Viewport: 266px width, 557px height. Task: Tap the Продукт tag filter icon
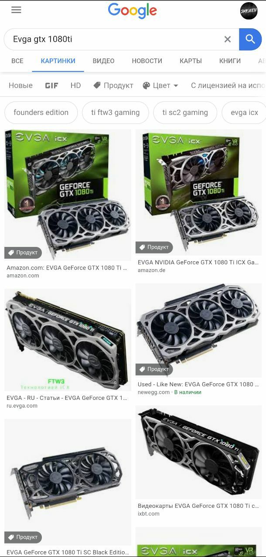[x=97, y=85]
